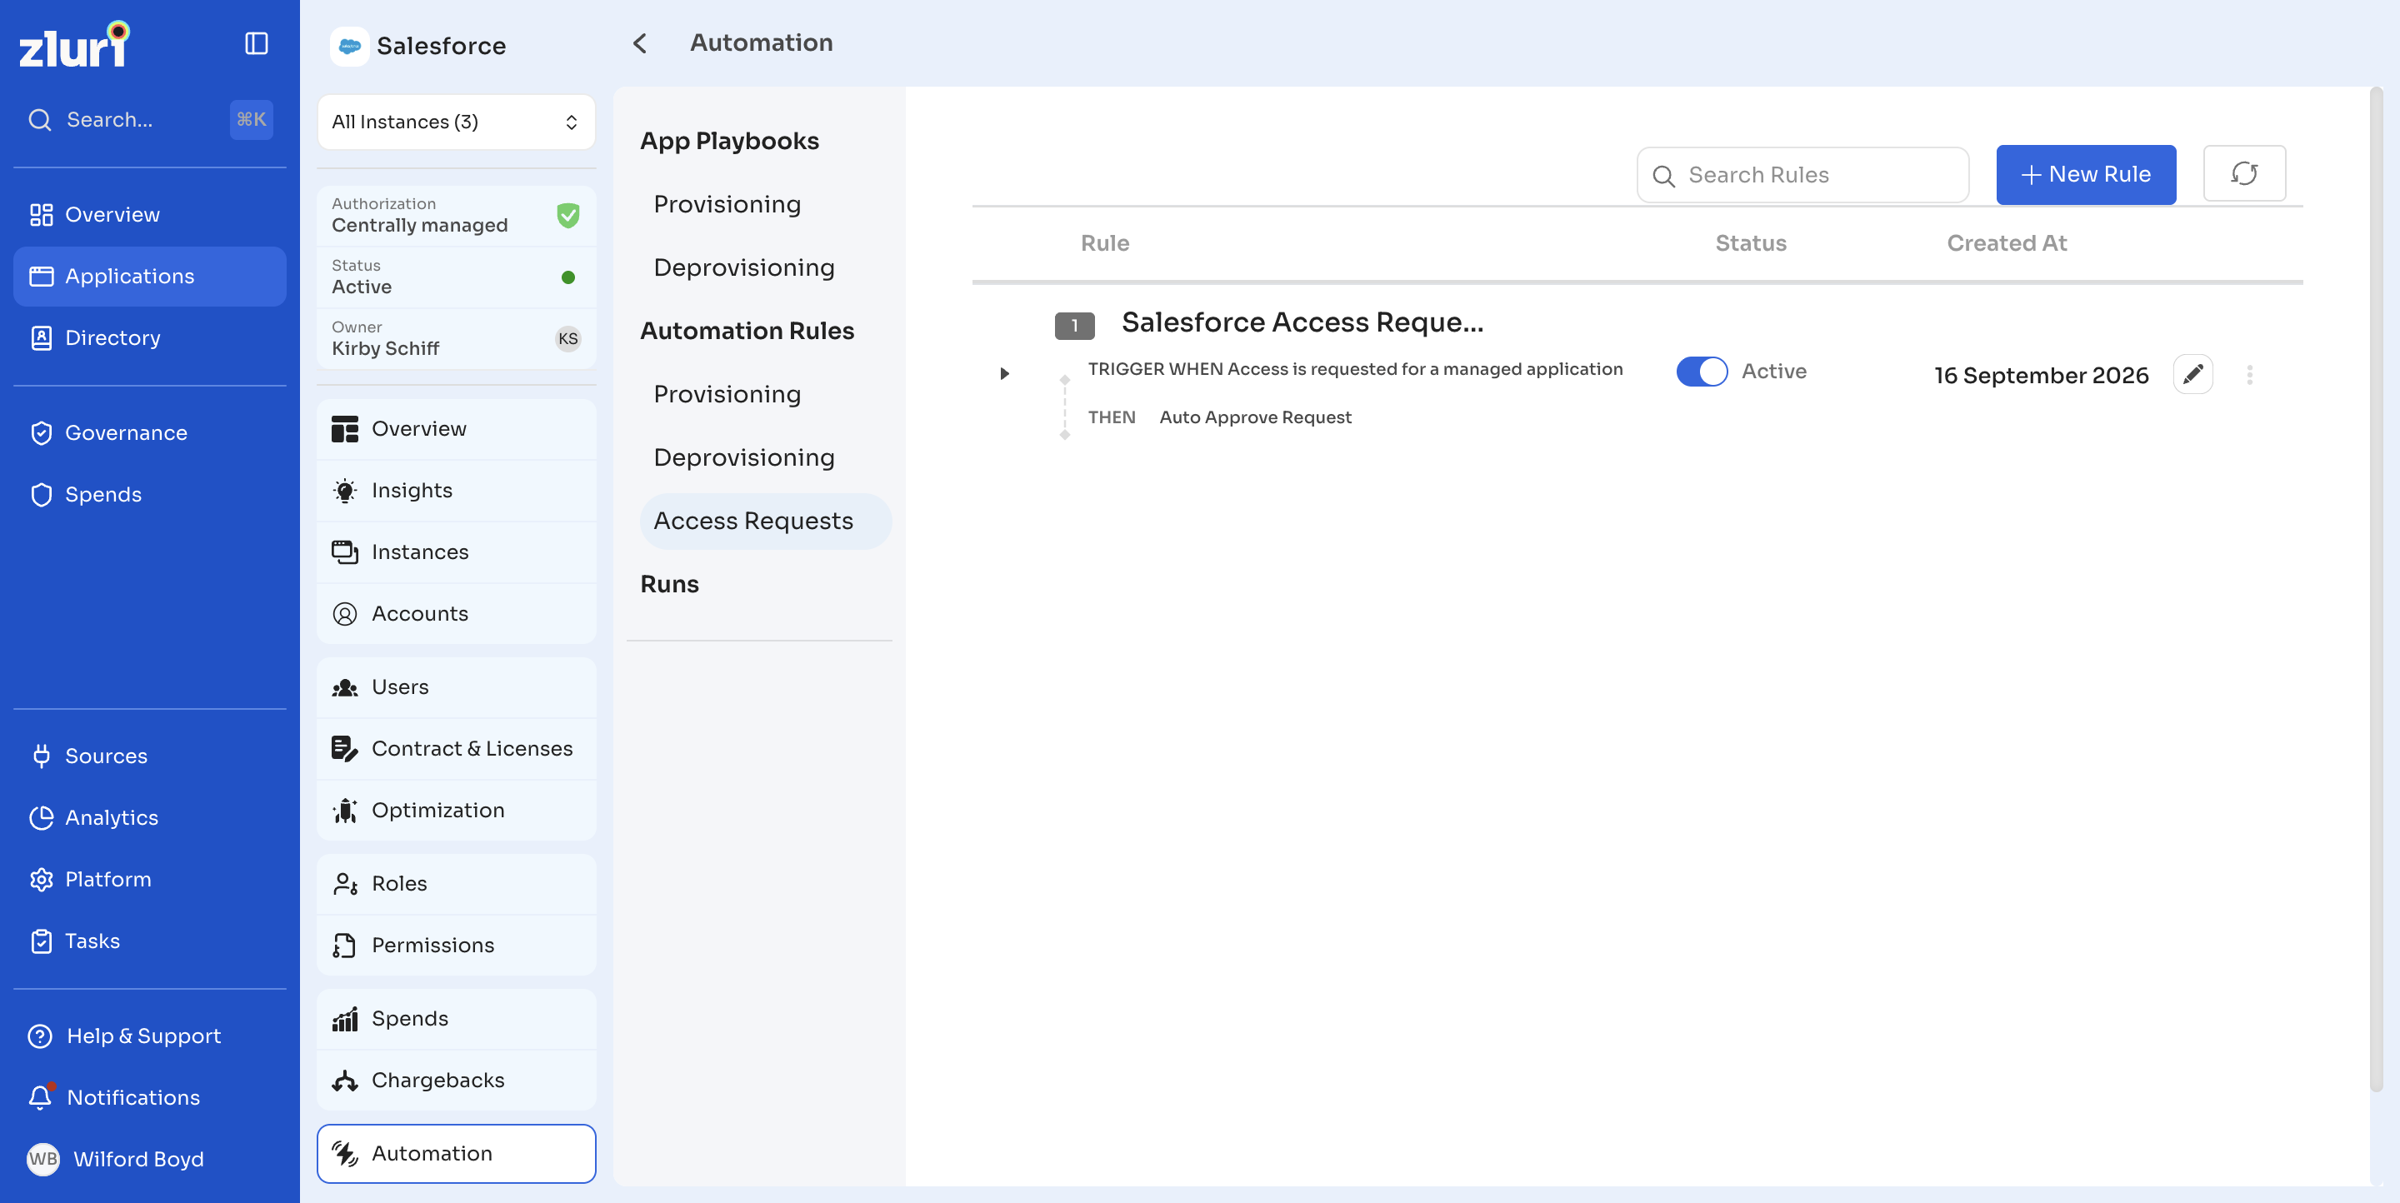
Task: Click the Wilford Boyd WB avatar
Action: tap(42, 1159)
